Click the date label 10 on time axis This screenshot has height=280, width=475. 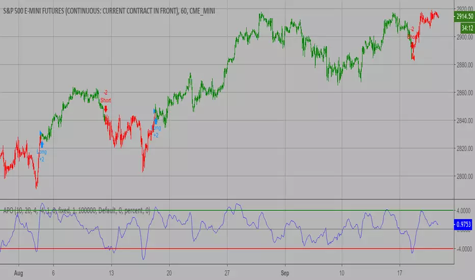(x=341, y=273)
